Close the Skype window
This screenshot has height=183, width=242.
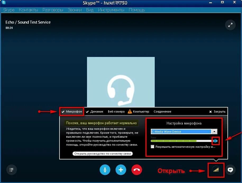tap(234, 2)
